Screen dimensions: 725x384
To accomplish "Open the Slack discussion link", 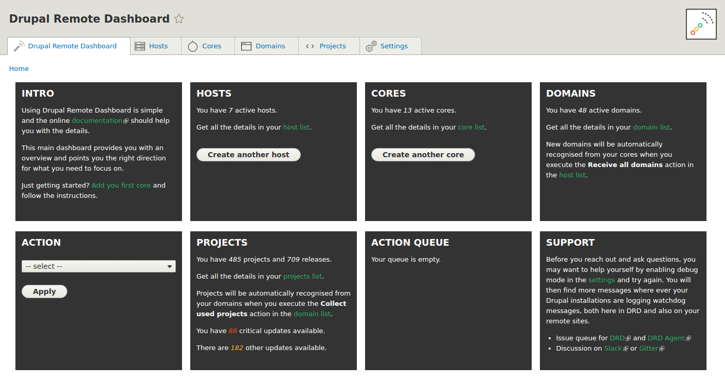I will click(613, 349).
